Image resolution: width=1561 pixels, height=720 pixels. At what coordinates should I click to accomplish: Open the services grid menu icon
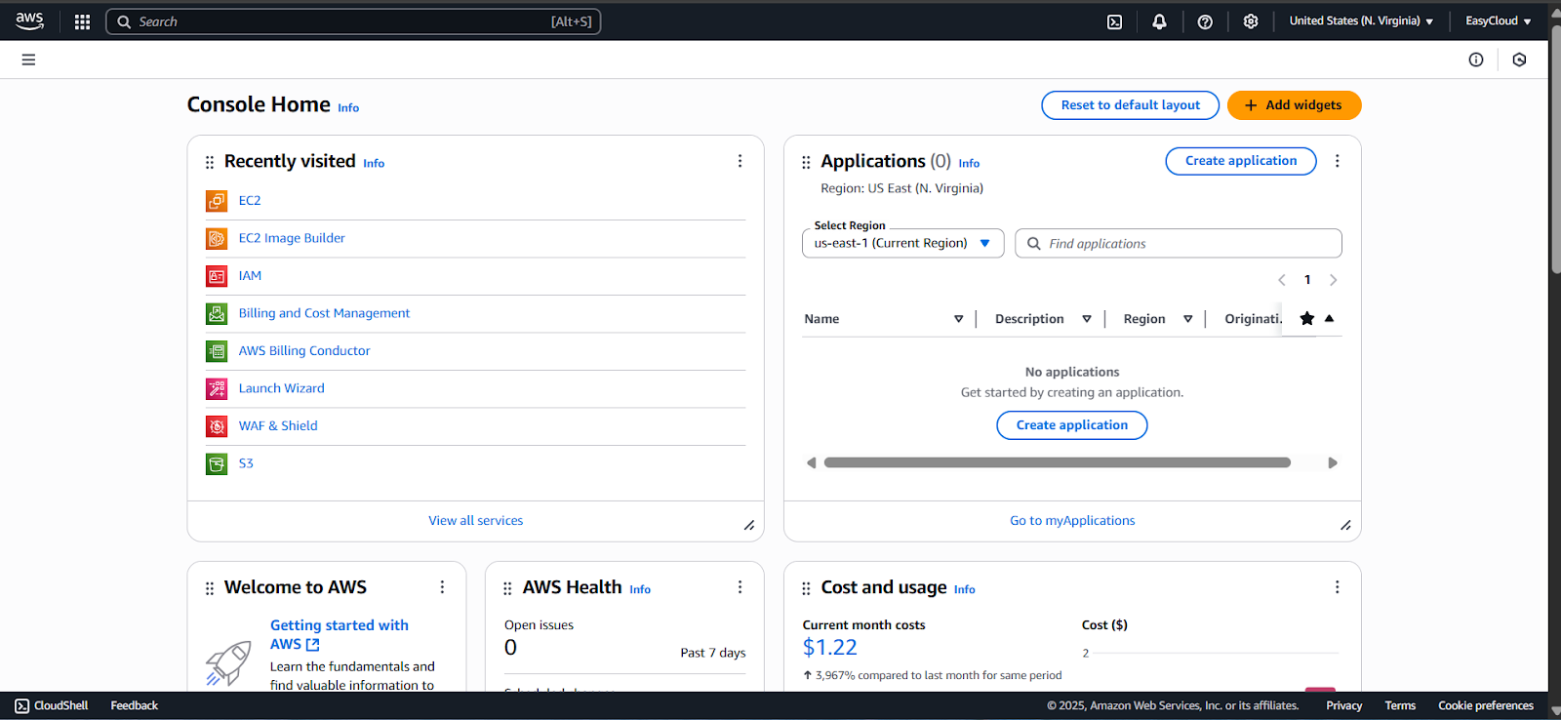(x=82, y=21)
